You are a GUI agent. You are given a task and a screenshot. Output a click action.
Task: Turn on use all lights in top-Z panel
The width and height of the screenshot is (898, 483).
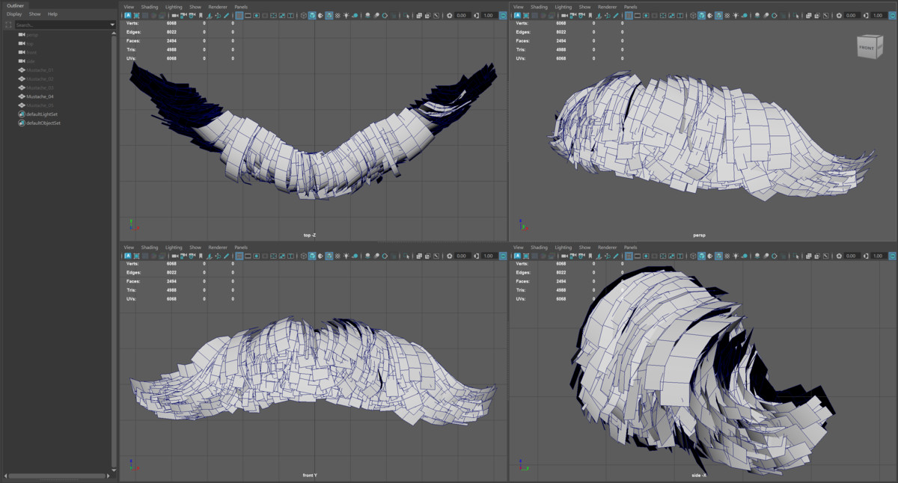[x=346, y=15]
